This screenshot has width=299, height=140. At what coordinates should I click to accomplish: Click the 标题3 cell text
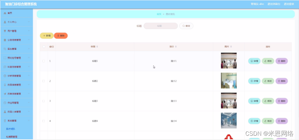pos(95,101)
